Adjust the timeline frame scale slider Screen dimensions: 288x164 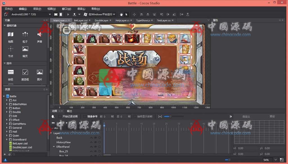170,116
